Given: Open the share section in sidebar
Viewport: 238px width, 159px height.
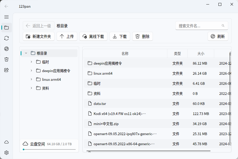Looking at the screenshot, I should point(6,70).
